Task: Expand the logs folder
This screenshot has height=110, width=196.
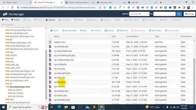Action: click(x=6, y=52)
